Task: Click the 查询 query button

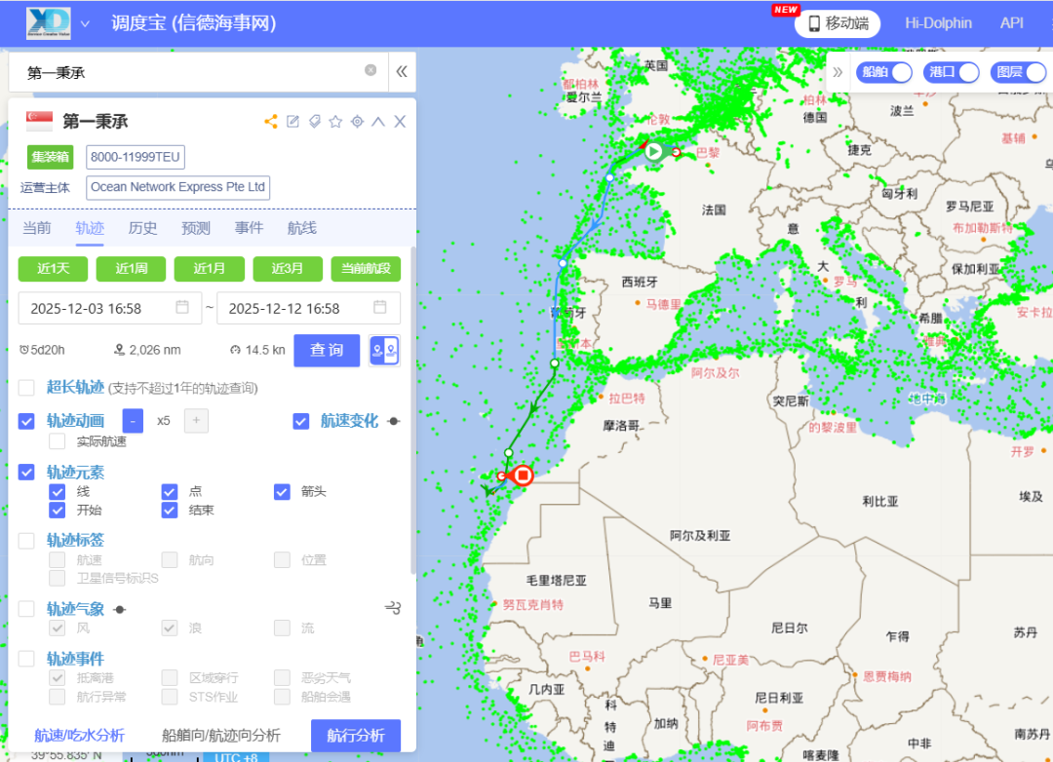Action: (x=327, y=351)
